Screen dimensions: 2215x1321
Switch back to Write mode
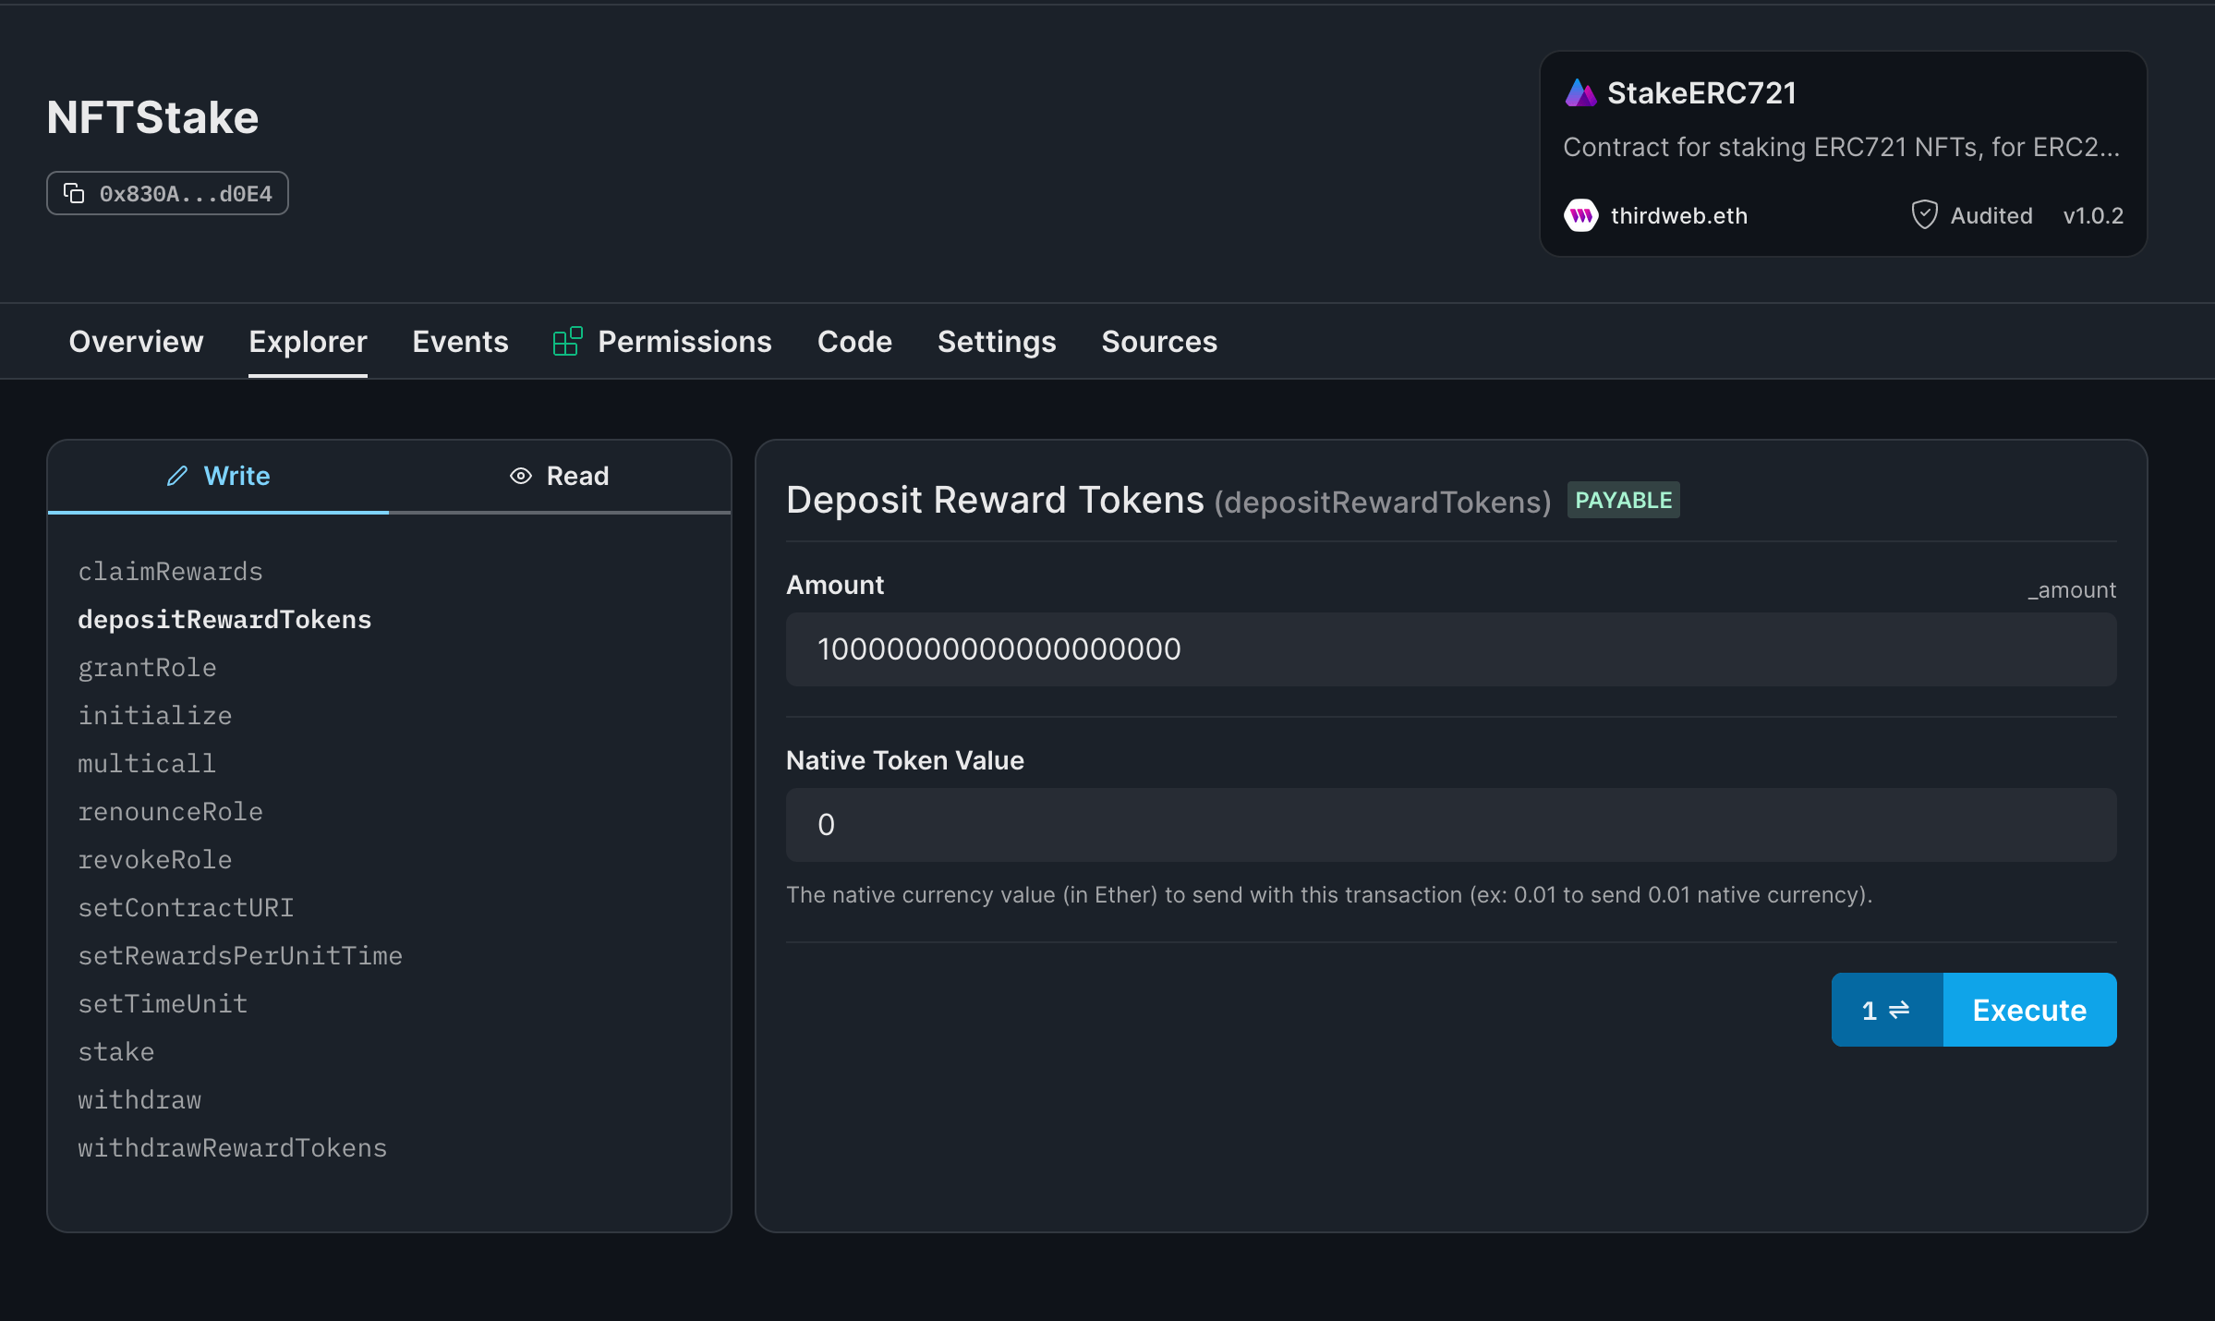point(236,475)
